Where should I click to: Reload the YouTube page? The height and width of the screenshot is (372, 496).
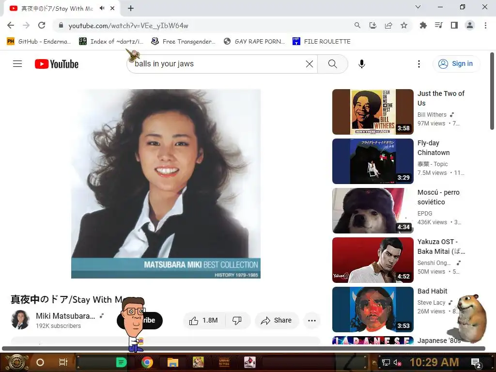point(42,25)
